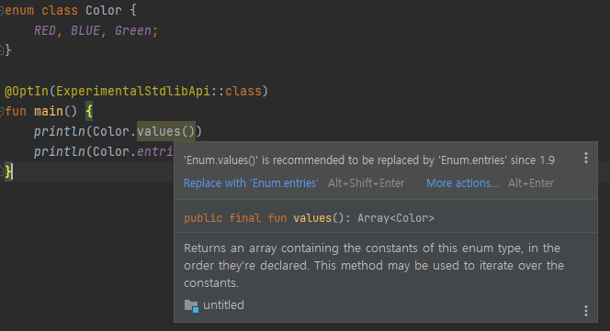Open the tooltip's top kebab menu icon
Screen dimensions: 610x331
(x=586, y=158)
